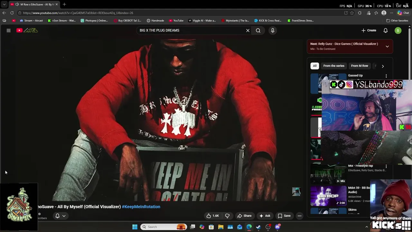Screen dimensions: 412x232
Task: Open the KICK & Cross Real bookmark
Action: 268,21
